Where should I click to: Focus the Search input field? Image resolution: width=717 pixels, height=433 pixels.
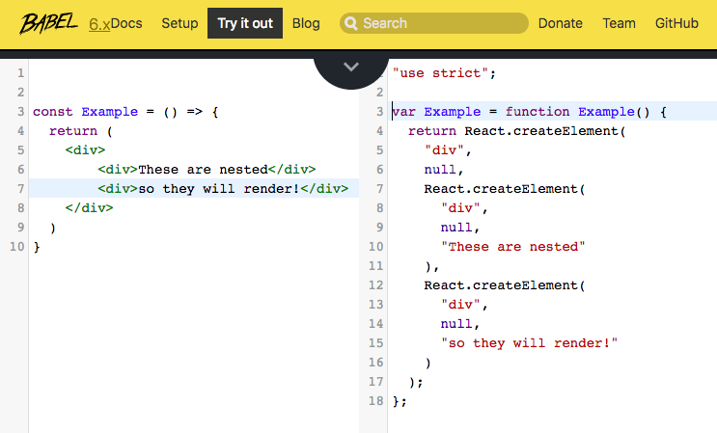click(x=434, y=23)
